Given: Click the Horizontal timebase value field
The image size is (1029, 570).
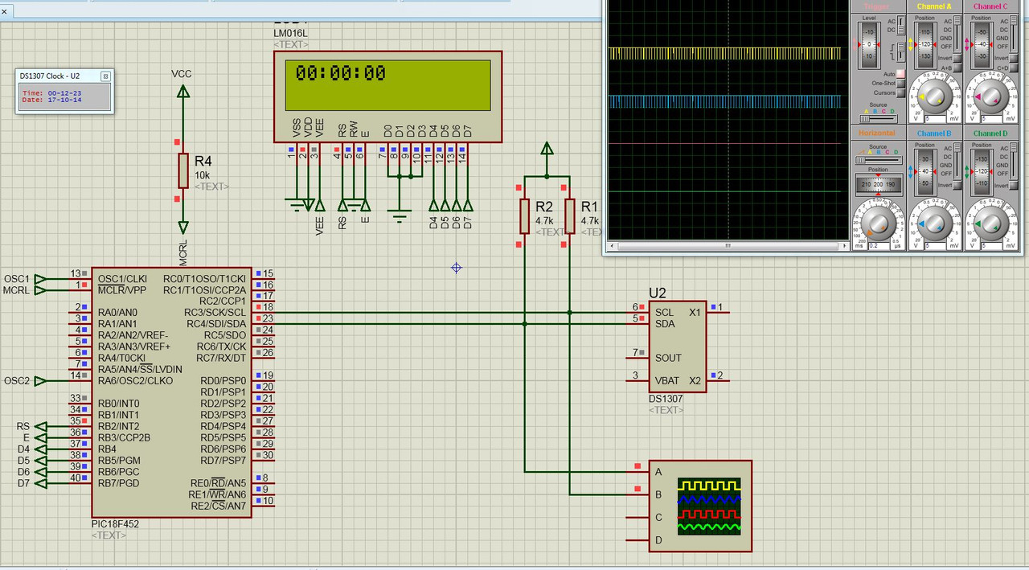Looking at the screenshot, I should click(x=879, y=246).
